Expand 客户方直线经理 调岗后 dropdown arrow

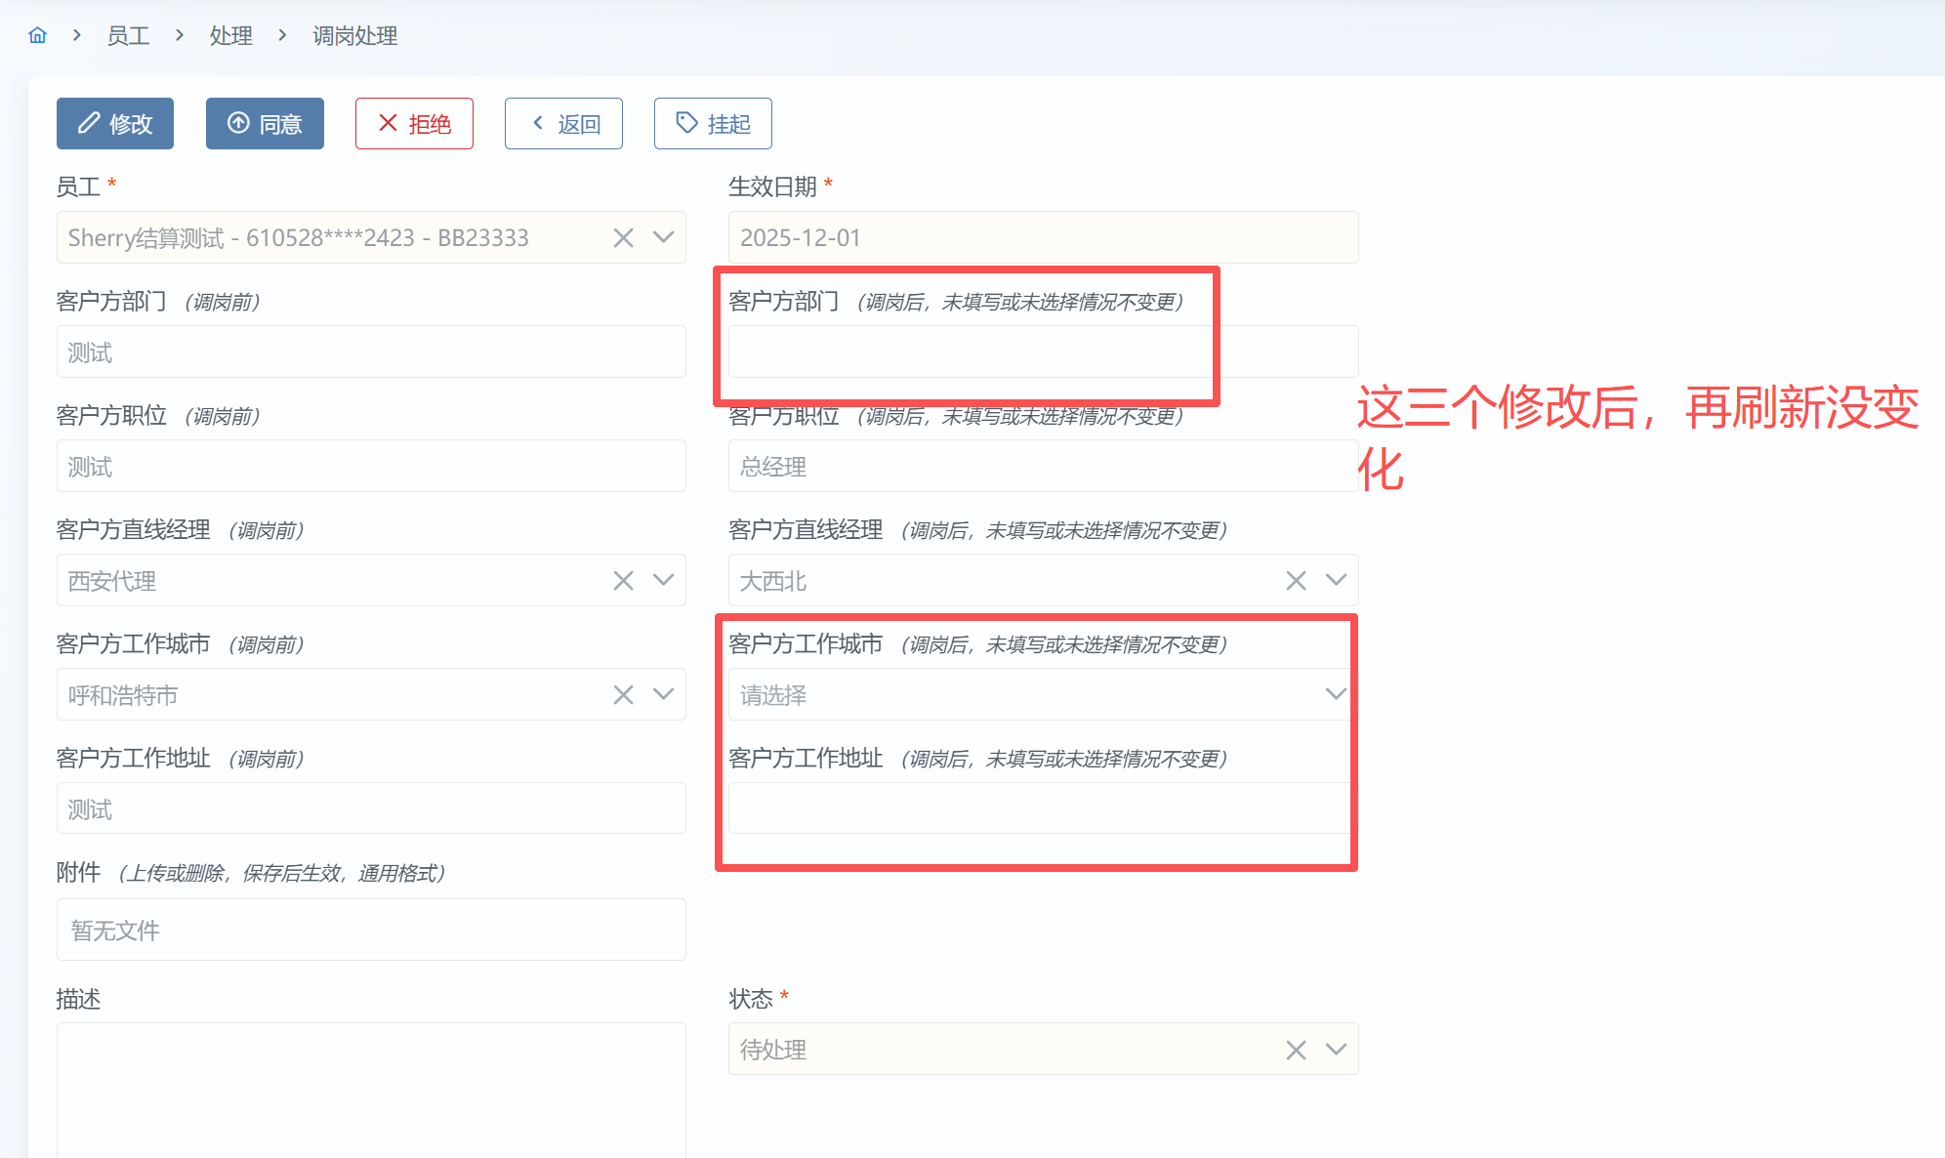pos(1336,580)
